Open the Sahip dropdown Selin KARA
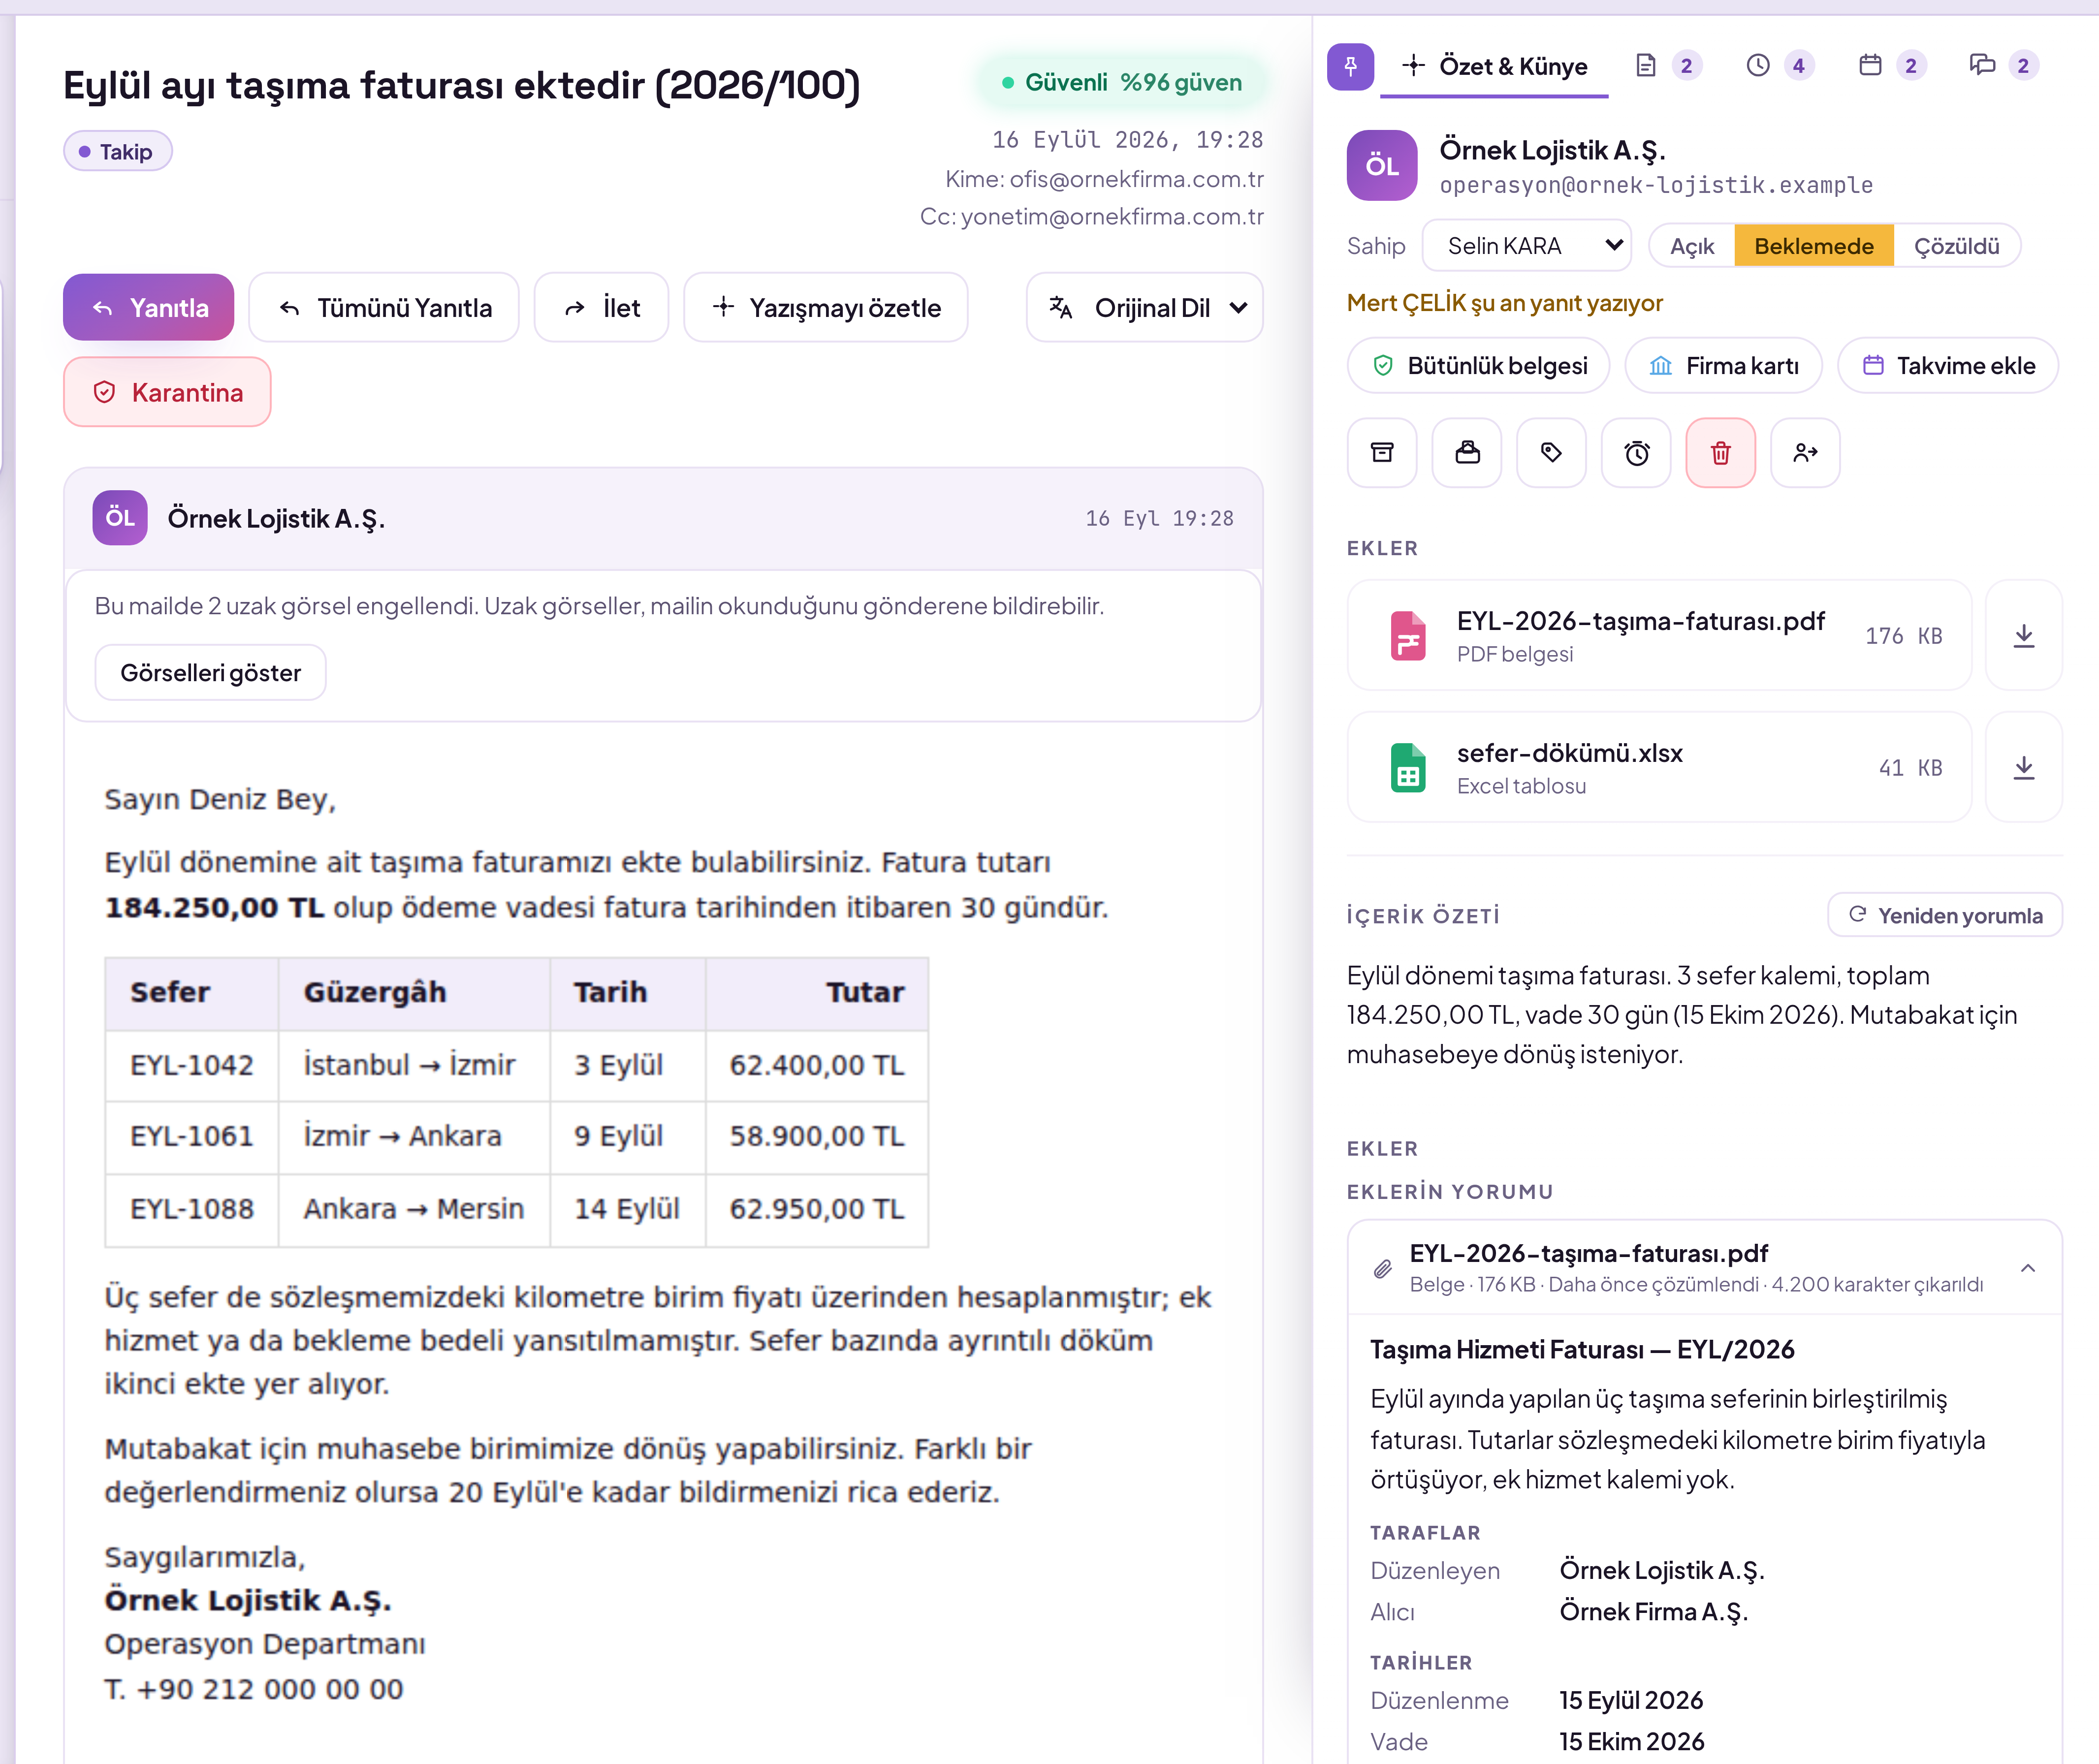 pos(1526,246)
